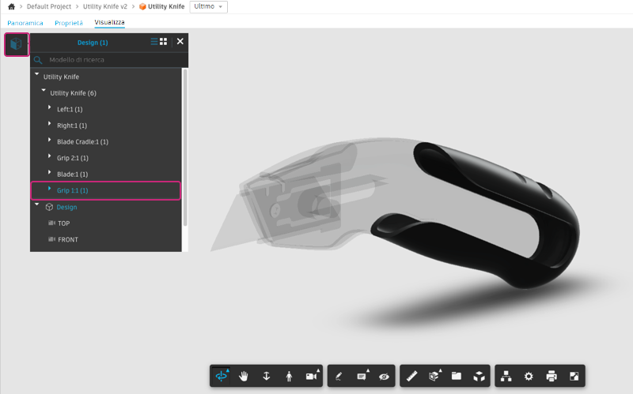
Task: Focus the Modello di ricerca search field
Action: [109, 60]
